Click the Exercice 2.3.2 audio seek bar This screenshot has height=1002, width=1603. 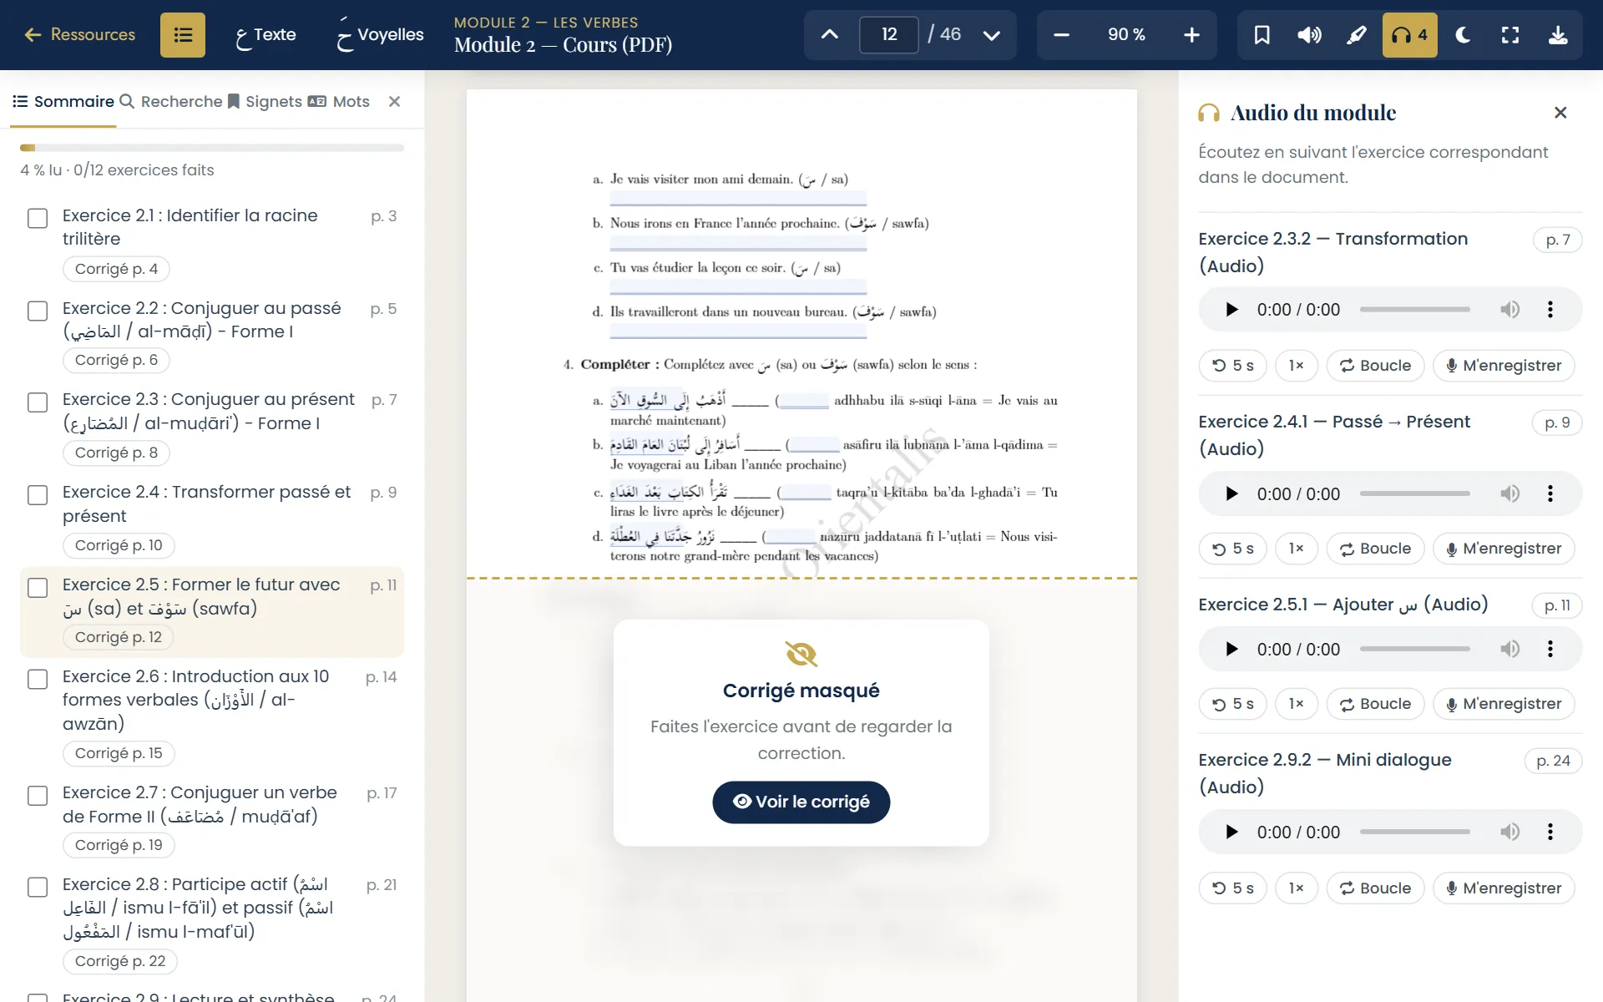coord(1414,310)
